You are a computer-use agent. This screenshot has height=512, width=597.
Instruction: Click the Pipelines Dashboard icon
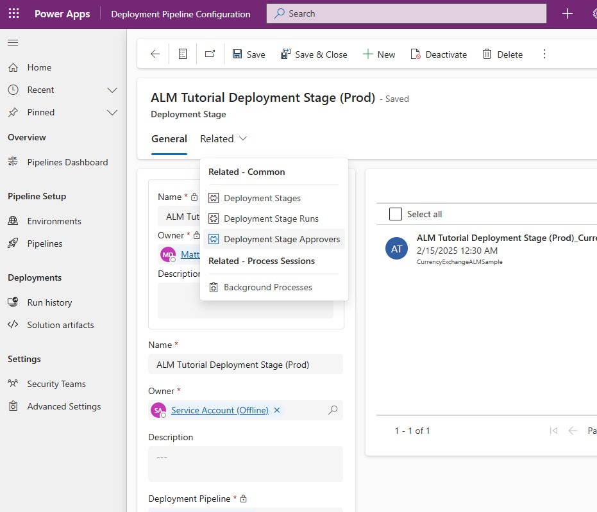click(13, 161)
